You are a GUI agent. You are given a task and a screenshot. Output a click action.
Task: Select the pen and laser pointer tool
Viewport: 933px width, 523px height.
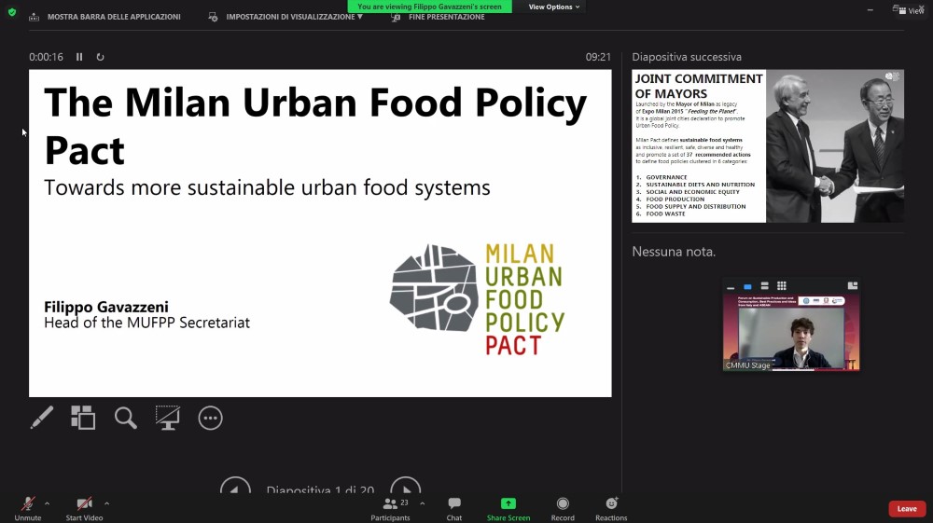42,418
